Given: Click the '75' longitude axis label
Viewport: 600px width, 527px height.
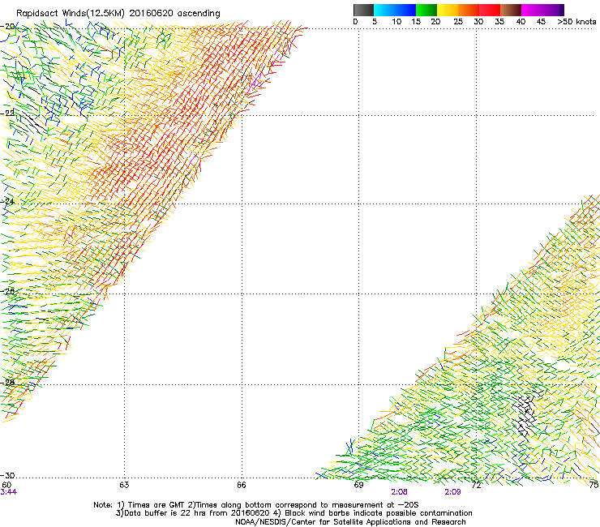Looking at the screenshot, I should pyautogui.click(x=594, y=485).
